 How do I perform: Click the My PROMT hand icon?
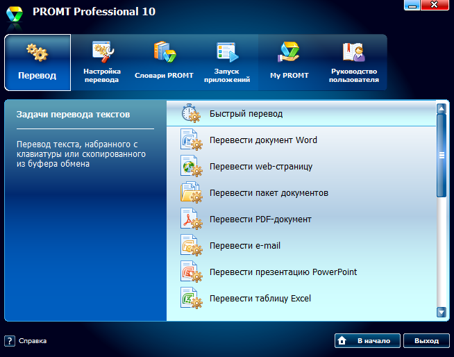(x=288, y=51)
